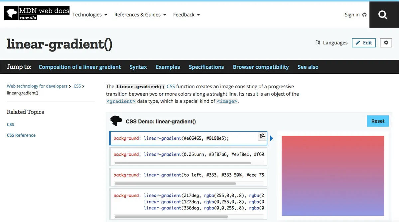Click the gradient preview output box

tap(333, 176)
